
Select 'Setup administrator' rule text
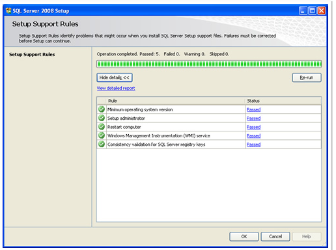(126, 118)
